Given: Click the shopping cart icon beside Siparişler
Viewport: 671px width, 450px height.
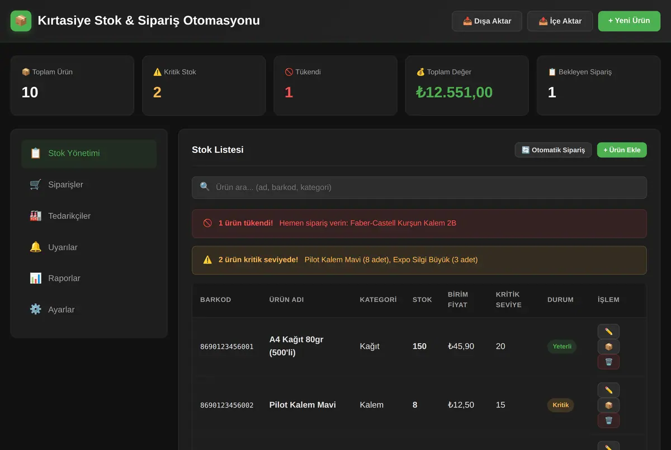Looking at the screenshot, I should [x=35, y=184].
